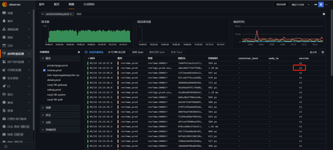Open the 安全巡检 shield icon
Viewport: 333px width, 150px height.
(4, 78)
